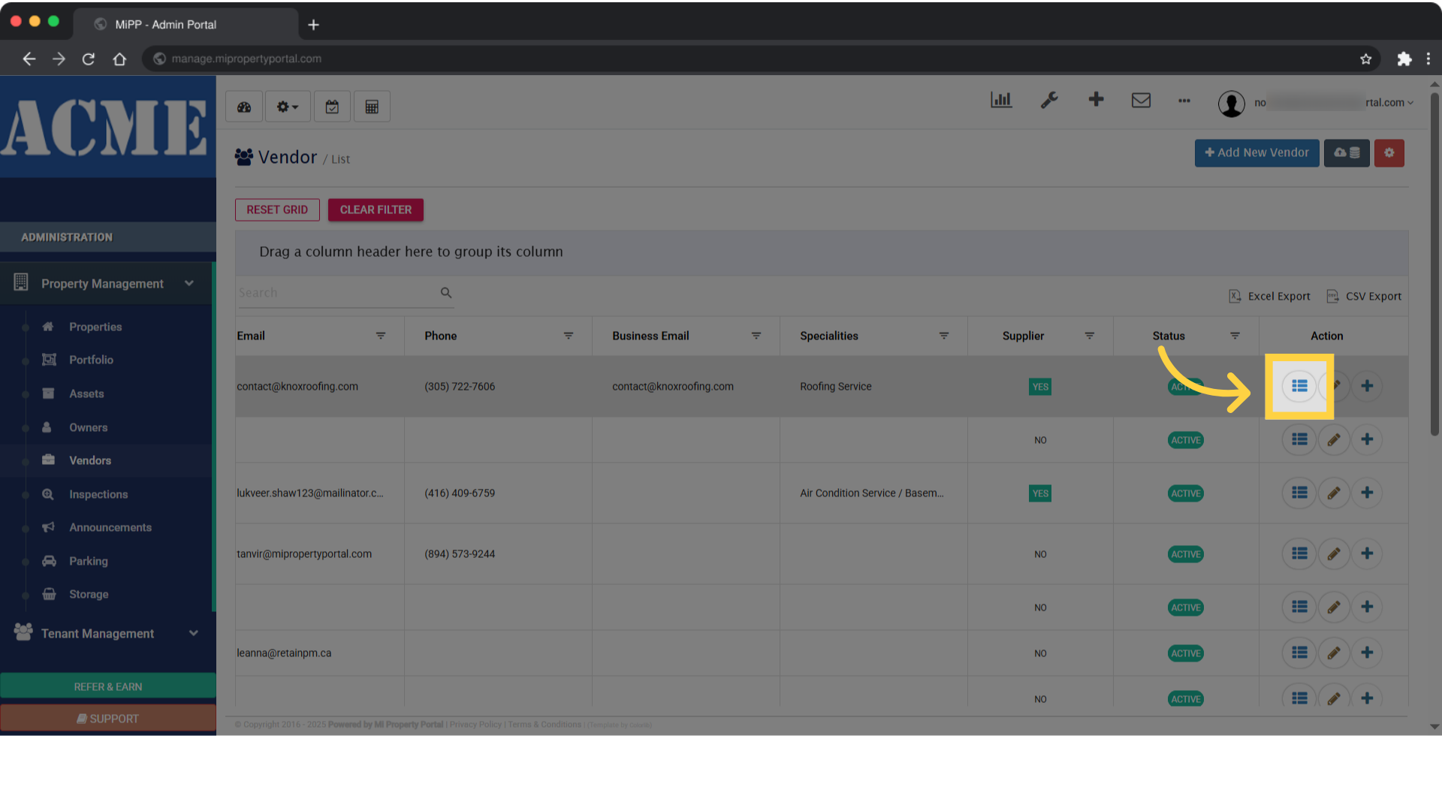1442x811 pixels.
Task: Select Announcements in the sidebar menu
Action: click(110, 527)
